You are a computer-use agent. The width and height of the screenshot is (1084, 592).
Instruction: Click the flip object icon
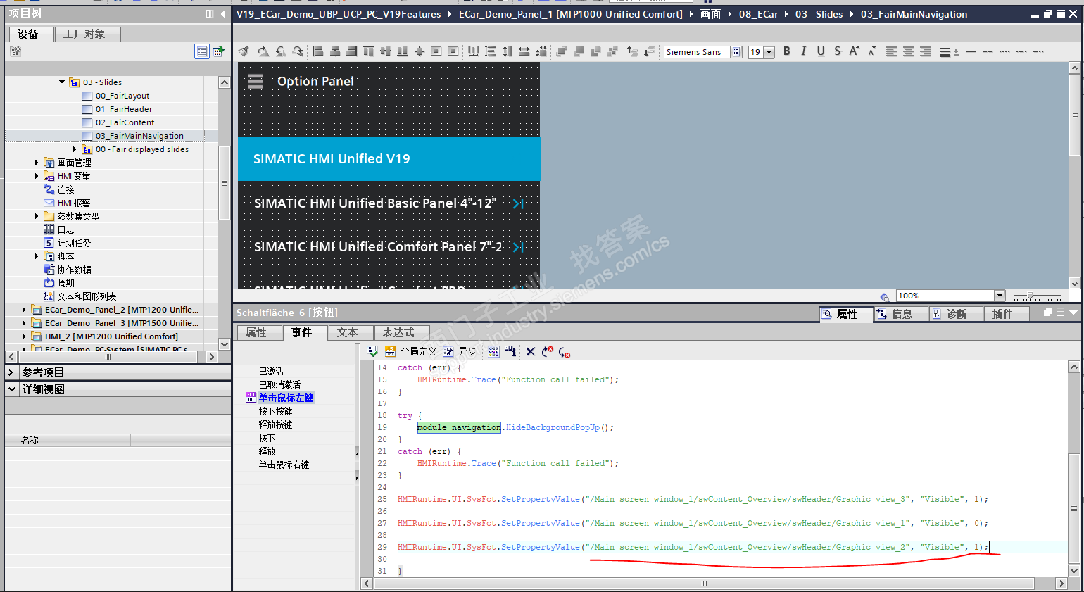pyautogui.click(x=298, y=51)
